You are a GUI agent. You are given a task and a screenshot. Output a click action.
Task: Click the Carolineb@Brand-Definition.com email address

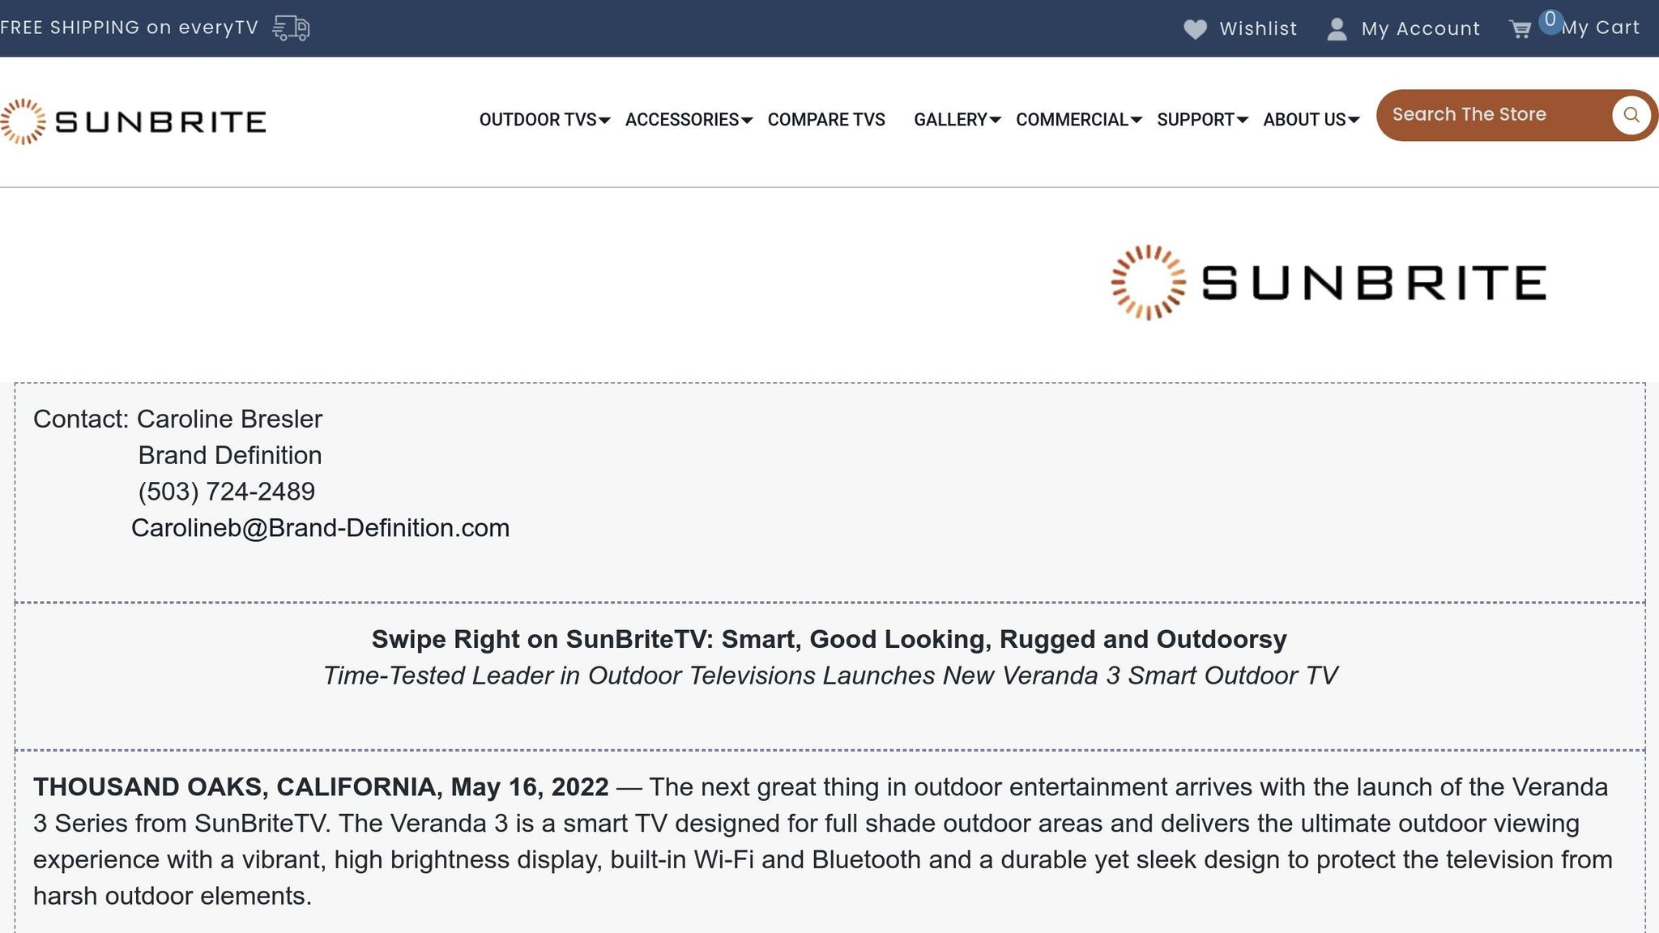320,528
